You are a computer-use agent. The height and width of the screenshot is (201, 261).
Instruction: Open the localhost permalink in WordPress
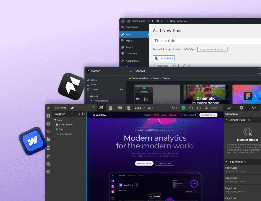[181, 49]
